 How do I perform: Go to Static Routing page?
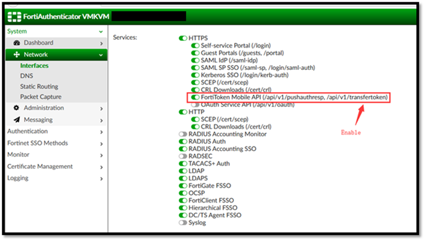click(39, 87)
